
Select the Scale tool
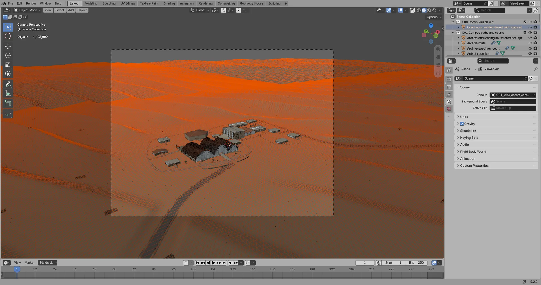click(8, 65)
